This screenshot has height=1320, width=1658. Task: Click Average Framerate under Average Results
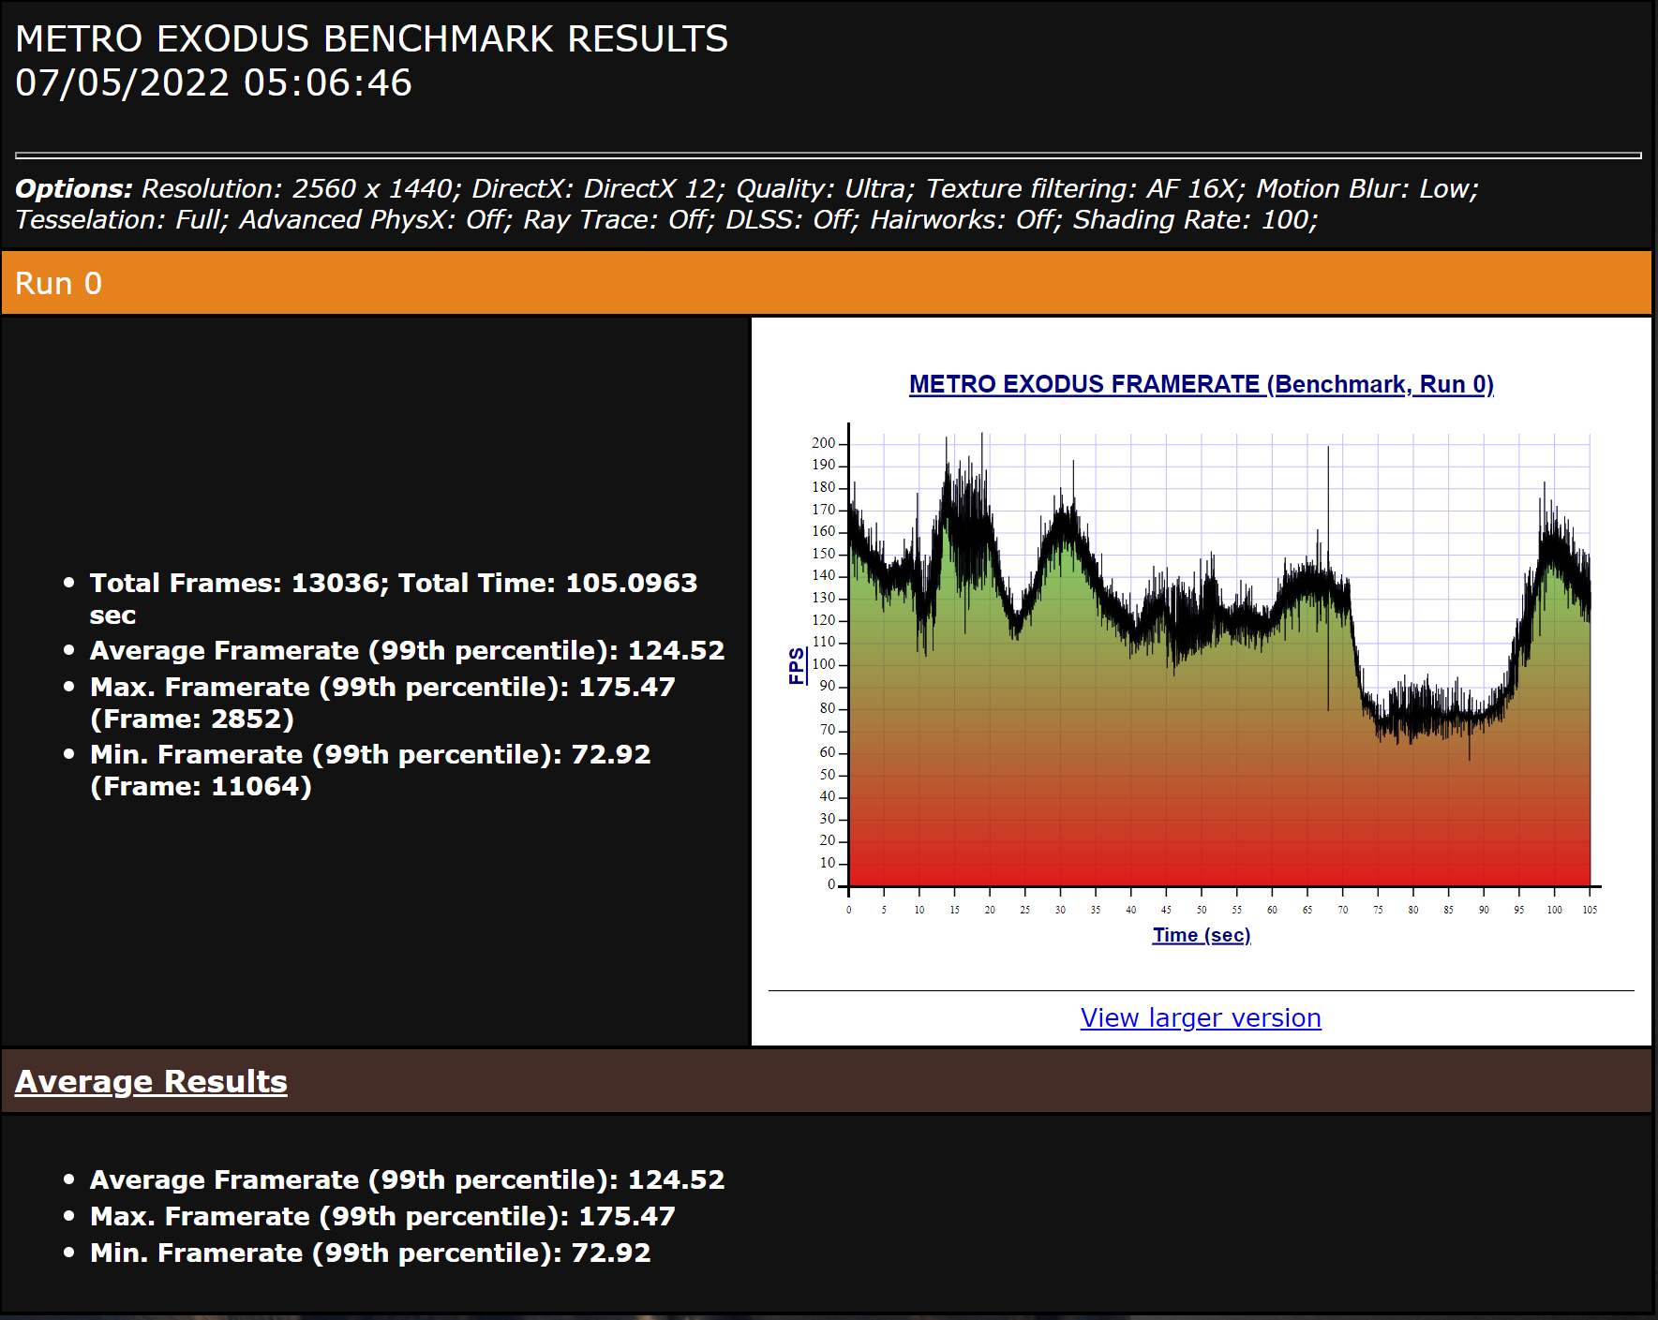407,1179
